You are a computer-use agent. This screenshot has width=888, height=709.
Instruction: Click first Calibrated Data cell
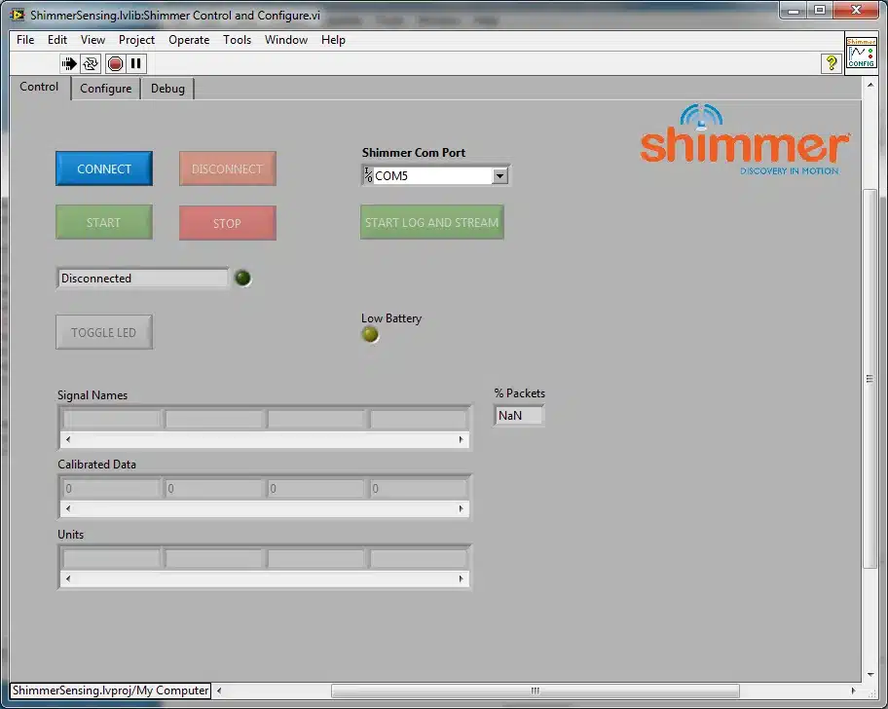click(112, 489)
